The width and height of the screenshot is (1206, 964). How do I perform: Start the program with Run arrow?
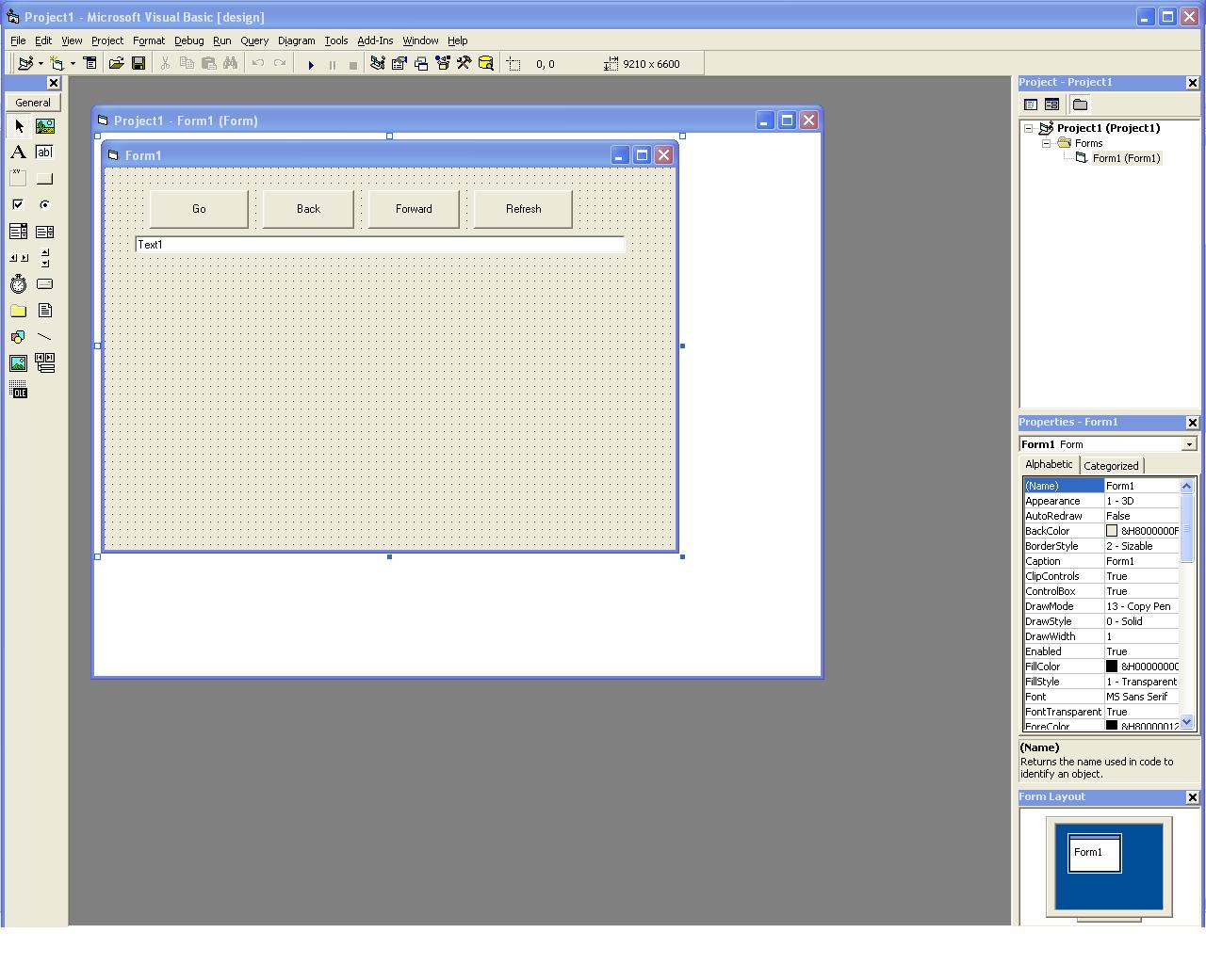[x=311, y=65]
